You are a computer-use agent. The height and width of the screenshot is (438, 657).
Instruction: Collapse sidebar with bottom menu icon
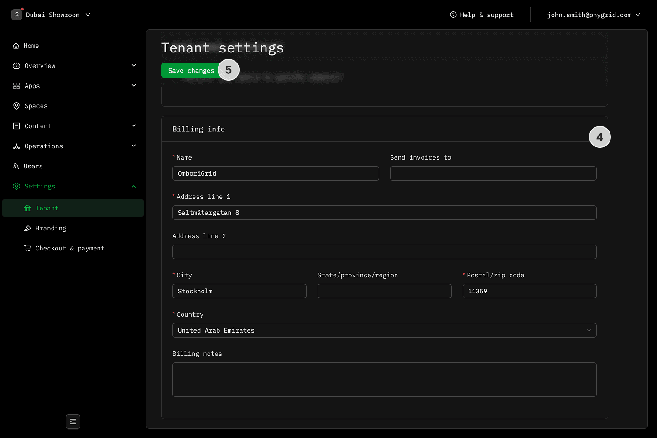(73, 422)
